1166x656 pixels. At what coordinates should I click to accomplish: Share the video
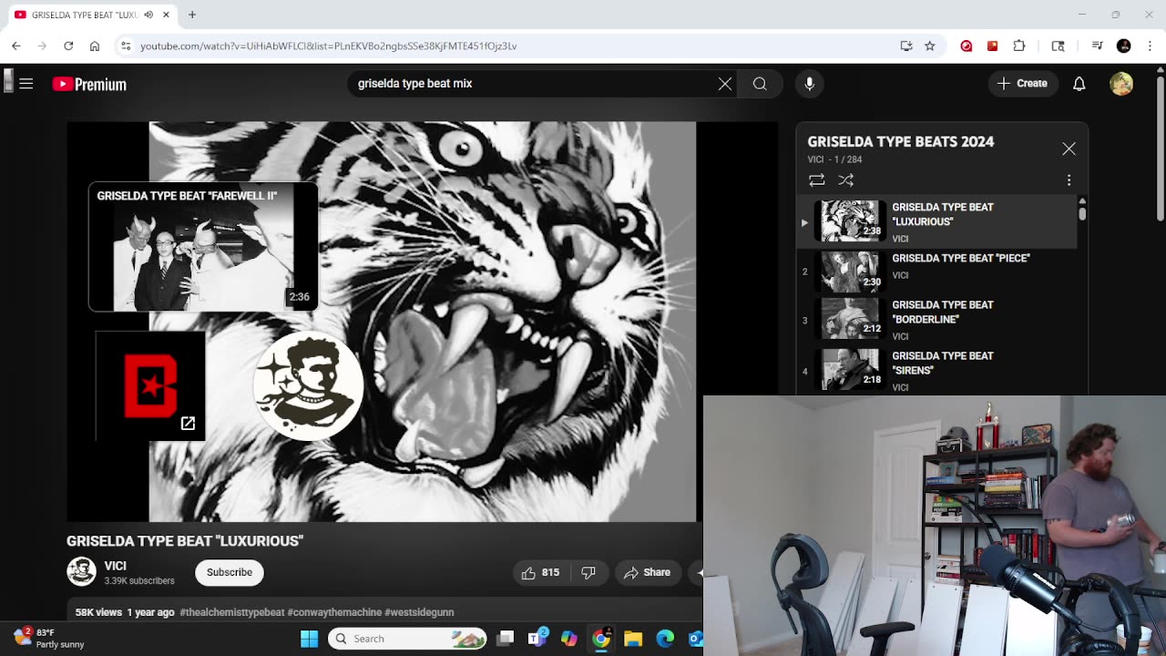pyautogui.click(x=648, y=572)
